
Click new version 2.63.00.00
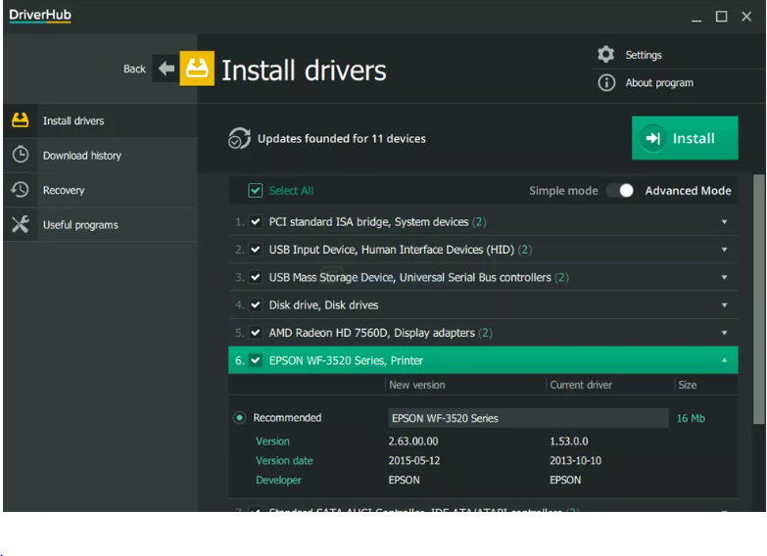point(413,441)
